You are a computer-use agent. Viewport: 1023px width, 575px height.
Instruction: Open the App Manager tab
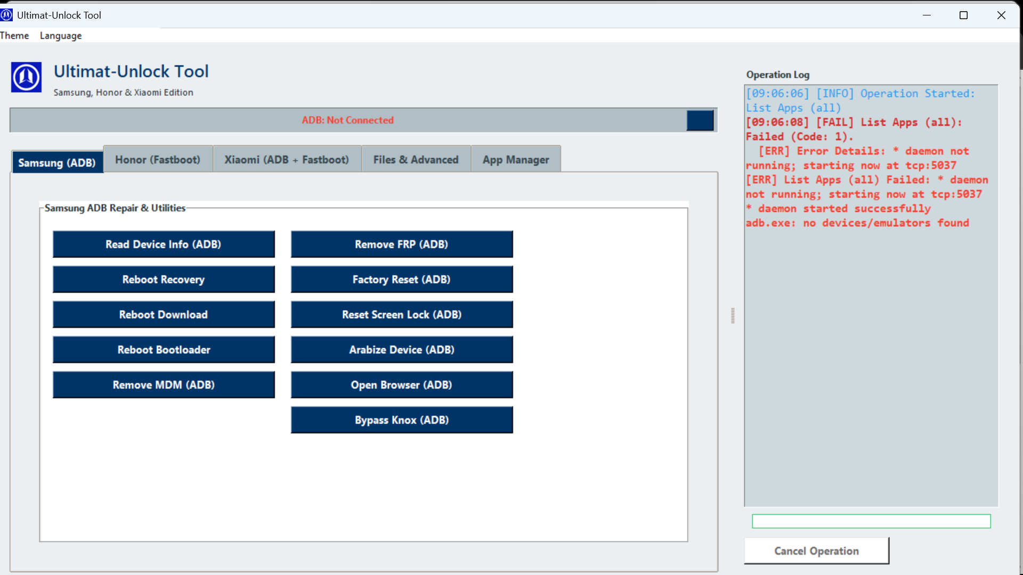pyautogui.click(x=515, y=160)
